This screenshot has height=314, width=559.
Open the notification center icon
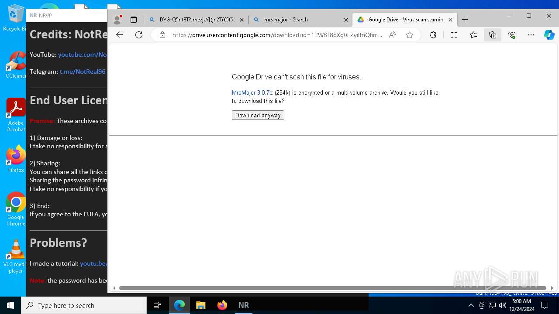[545, 305]
